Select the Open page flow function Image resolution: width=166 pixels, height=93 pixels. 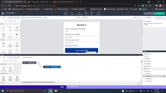click(3, 69)
